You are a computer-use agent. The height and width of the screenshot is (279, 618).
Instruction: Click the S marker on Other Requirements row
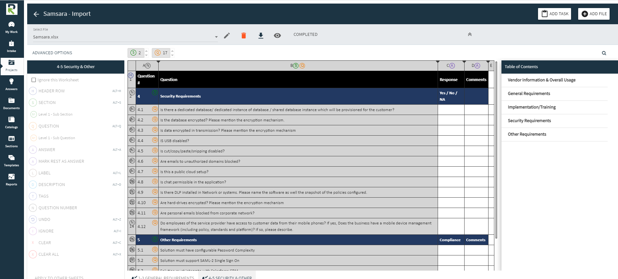tap(155, 239)
